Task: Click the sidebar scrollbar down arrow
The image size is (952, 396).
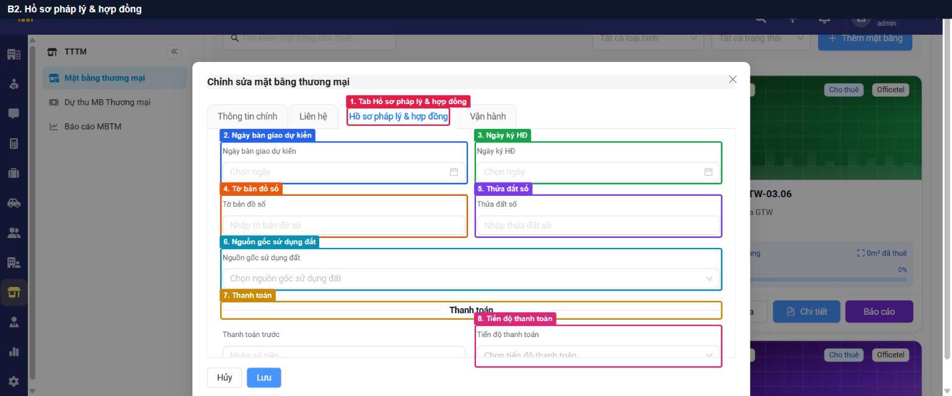Action: [x=32, y=391]
